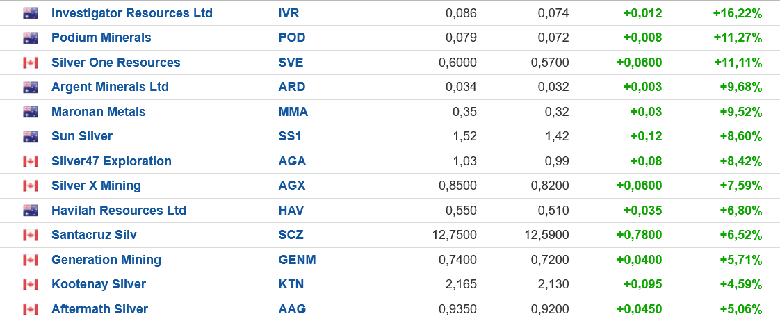Go to Silver One Resources
This screenshot has width=780, height=321.
[116, 63]
